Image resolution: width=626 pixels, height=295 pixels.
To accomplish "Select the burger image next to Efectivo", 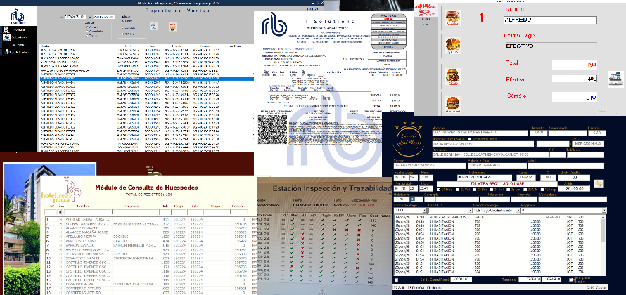I will [453, 77].
